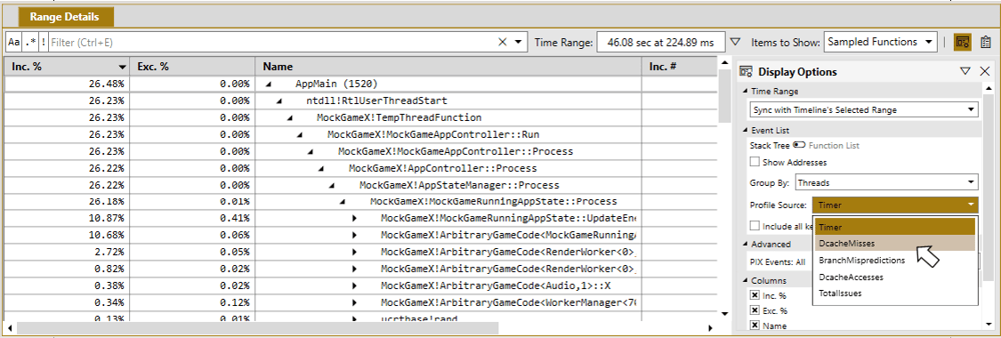
Task: Enable the Show Addresses checkbox
Action: point(755,163)
